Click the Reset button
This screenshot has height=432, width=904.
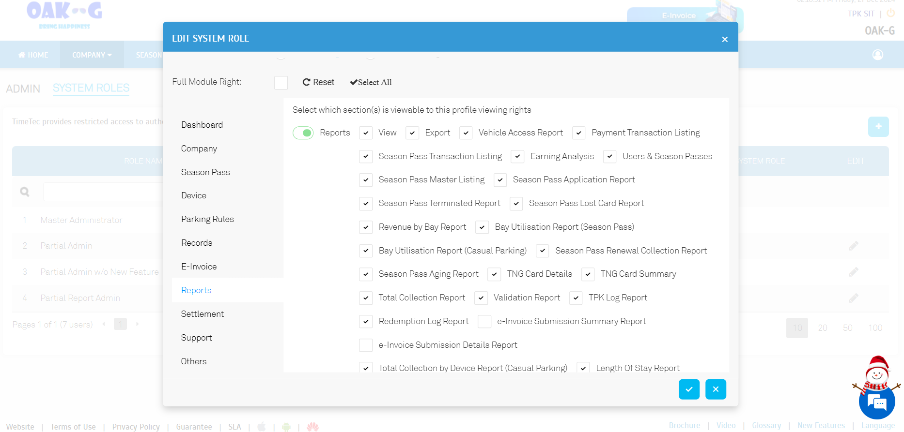tap(318, 83)
